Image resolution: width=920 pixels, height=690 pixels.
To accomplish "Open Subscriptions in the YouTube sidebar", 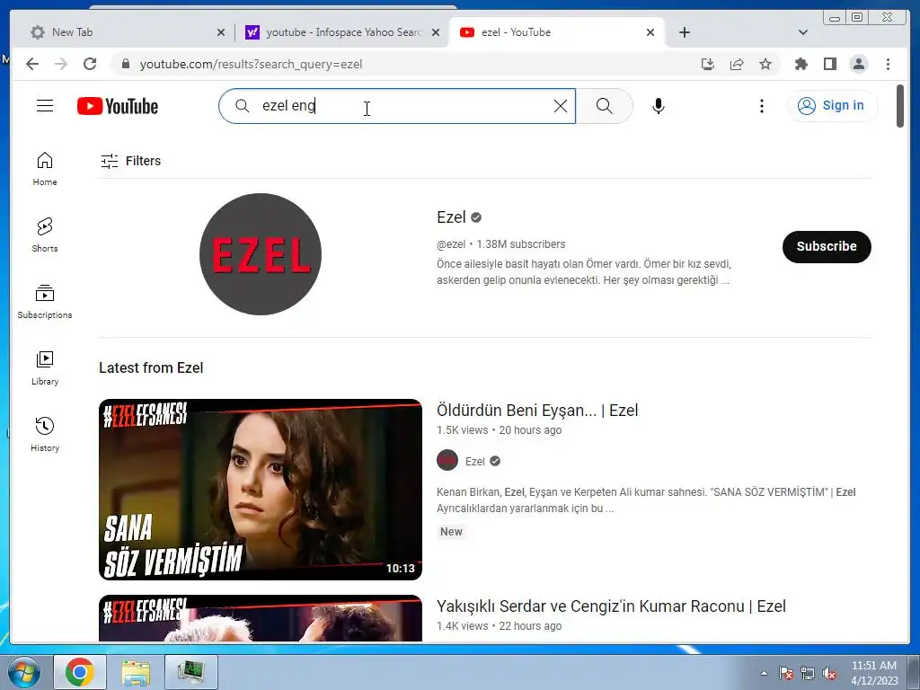I will (x=45, y=302).
